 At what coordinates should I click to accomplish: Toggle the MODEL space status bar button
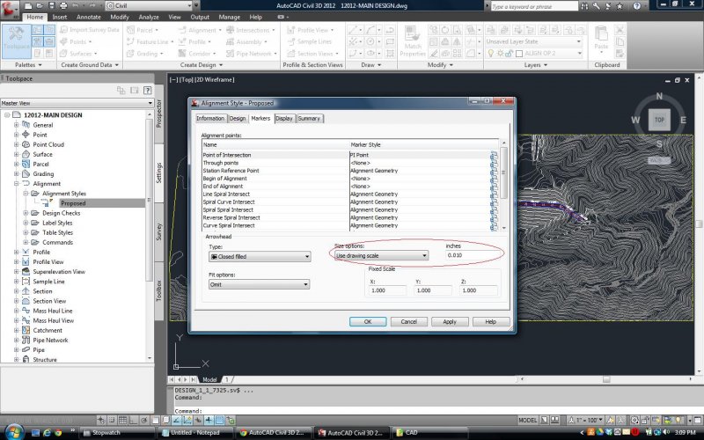(529, 420)
